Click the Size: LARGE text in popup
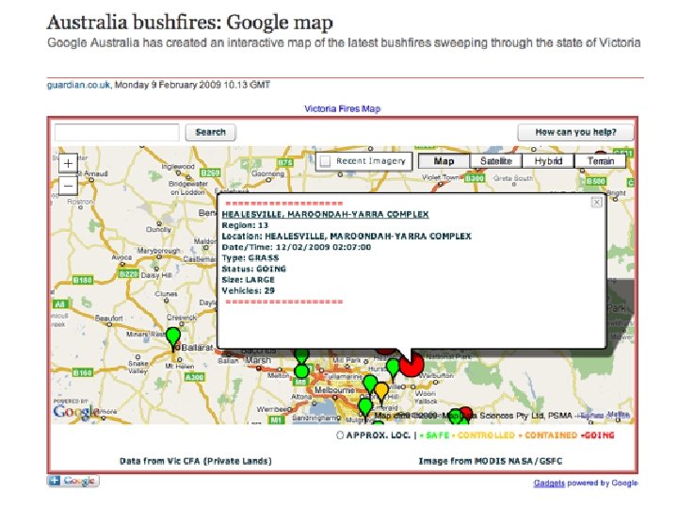This screenshot has width=678, height=509. pos(249,280)
